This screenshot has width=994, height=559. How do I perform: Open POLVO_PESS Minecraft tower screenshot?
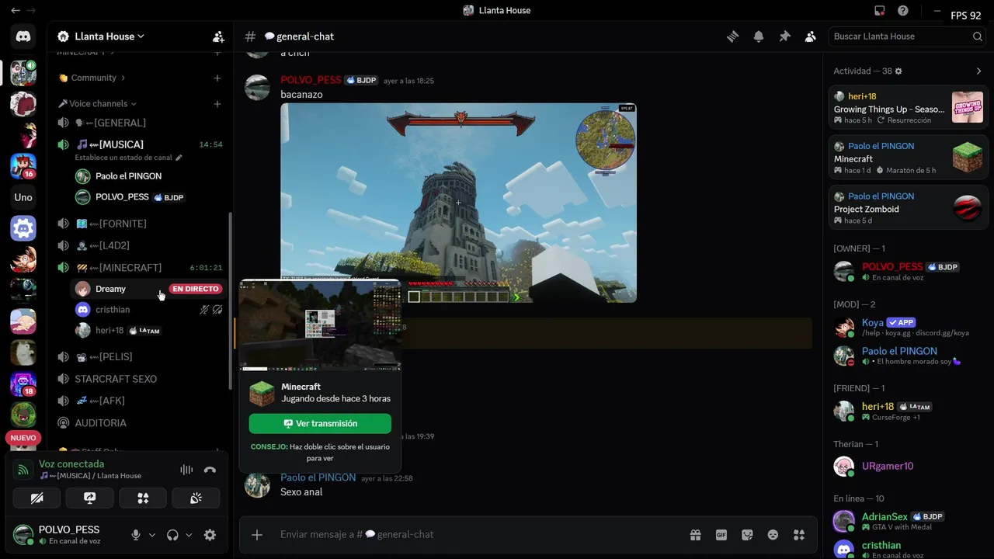(x=458, y=203)
